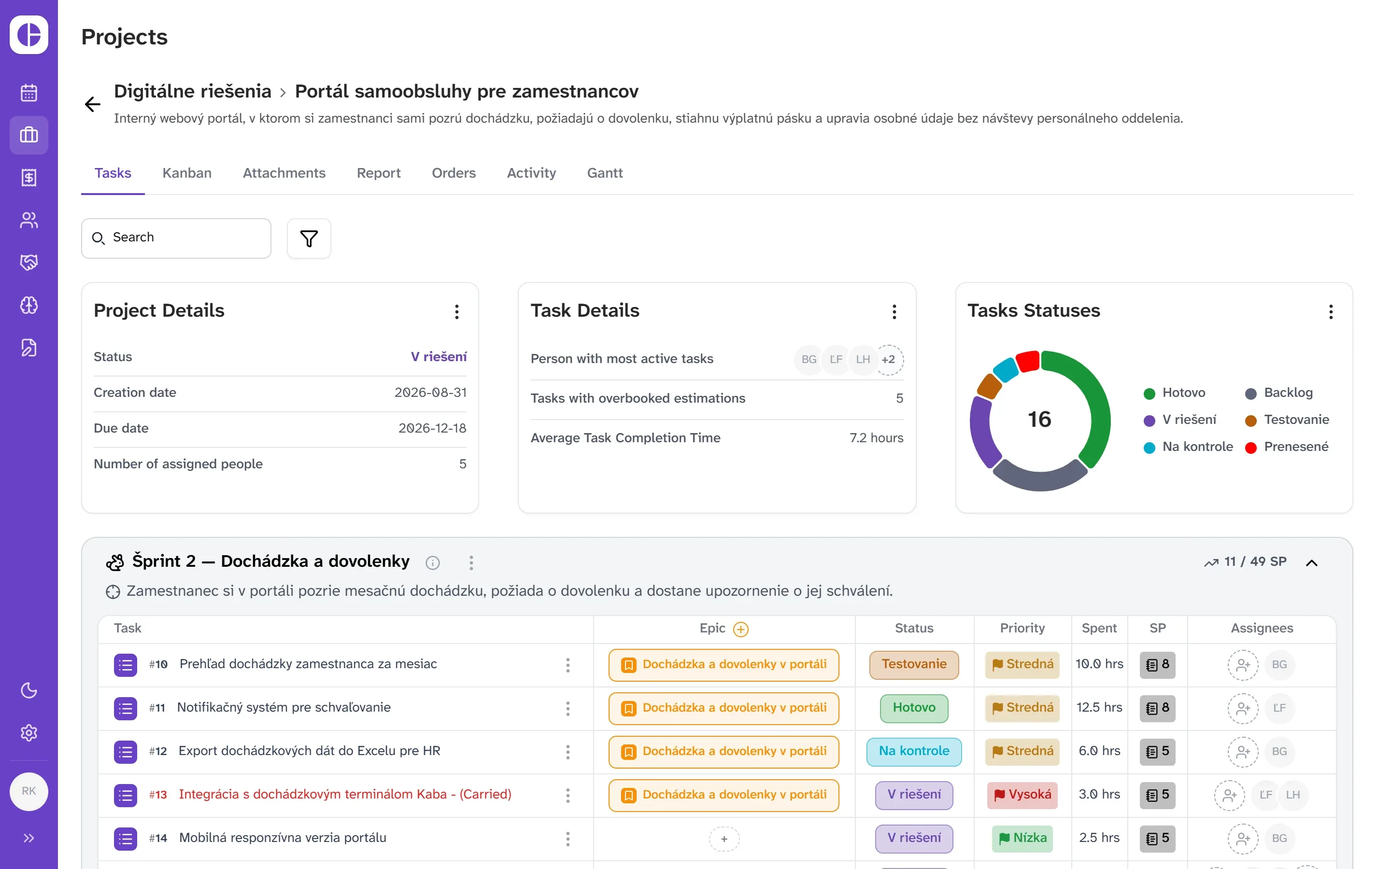
Task: Open the filter funnel button
Action: click(x=309, y=238)
